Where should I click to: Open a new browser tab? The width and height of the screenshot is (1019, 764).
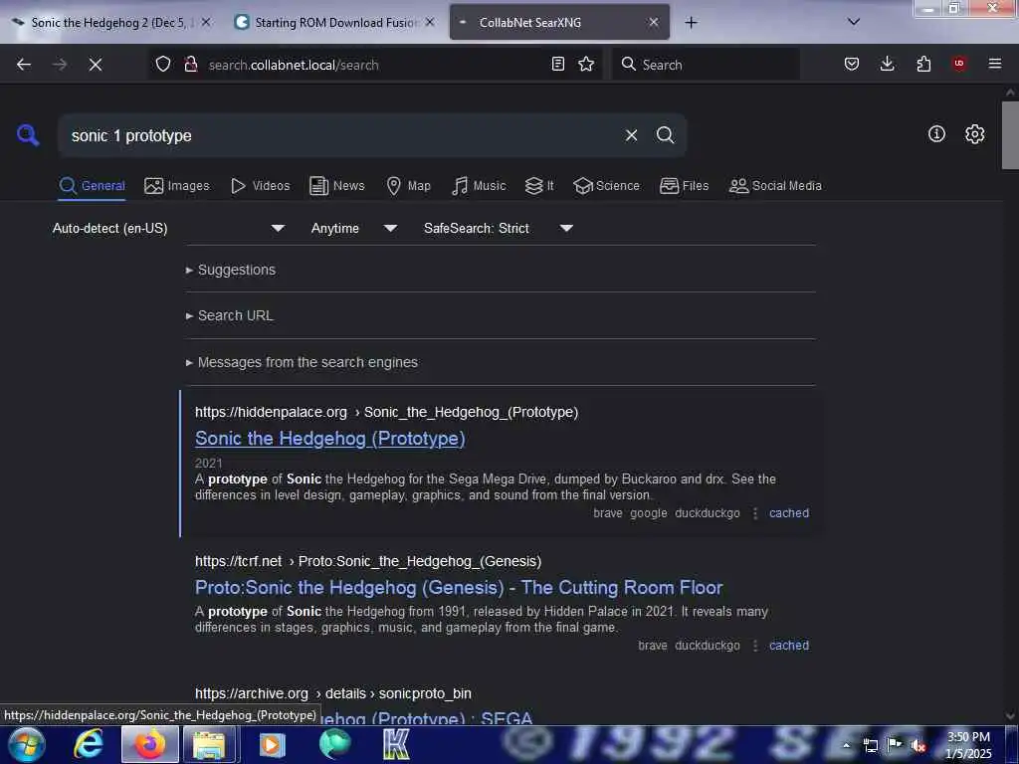pos(691,23)
